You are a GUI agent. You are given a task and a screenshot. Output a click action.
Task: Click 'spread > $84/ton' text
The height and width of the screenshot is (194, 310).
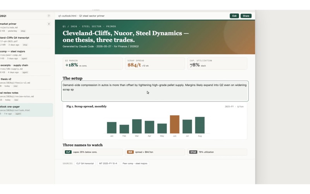[x=144, y=152]
